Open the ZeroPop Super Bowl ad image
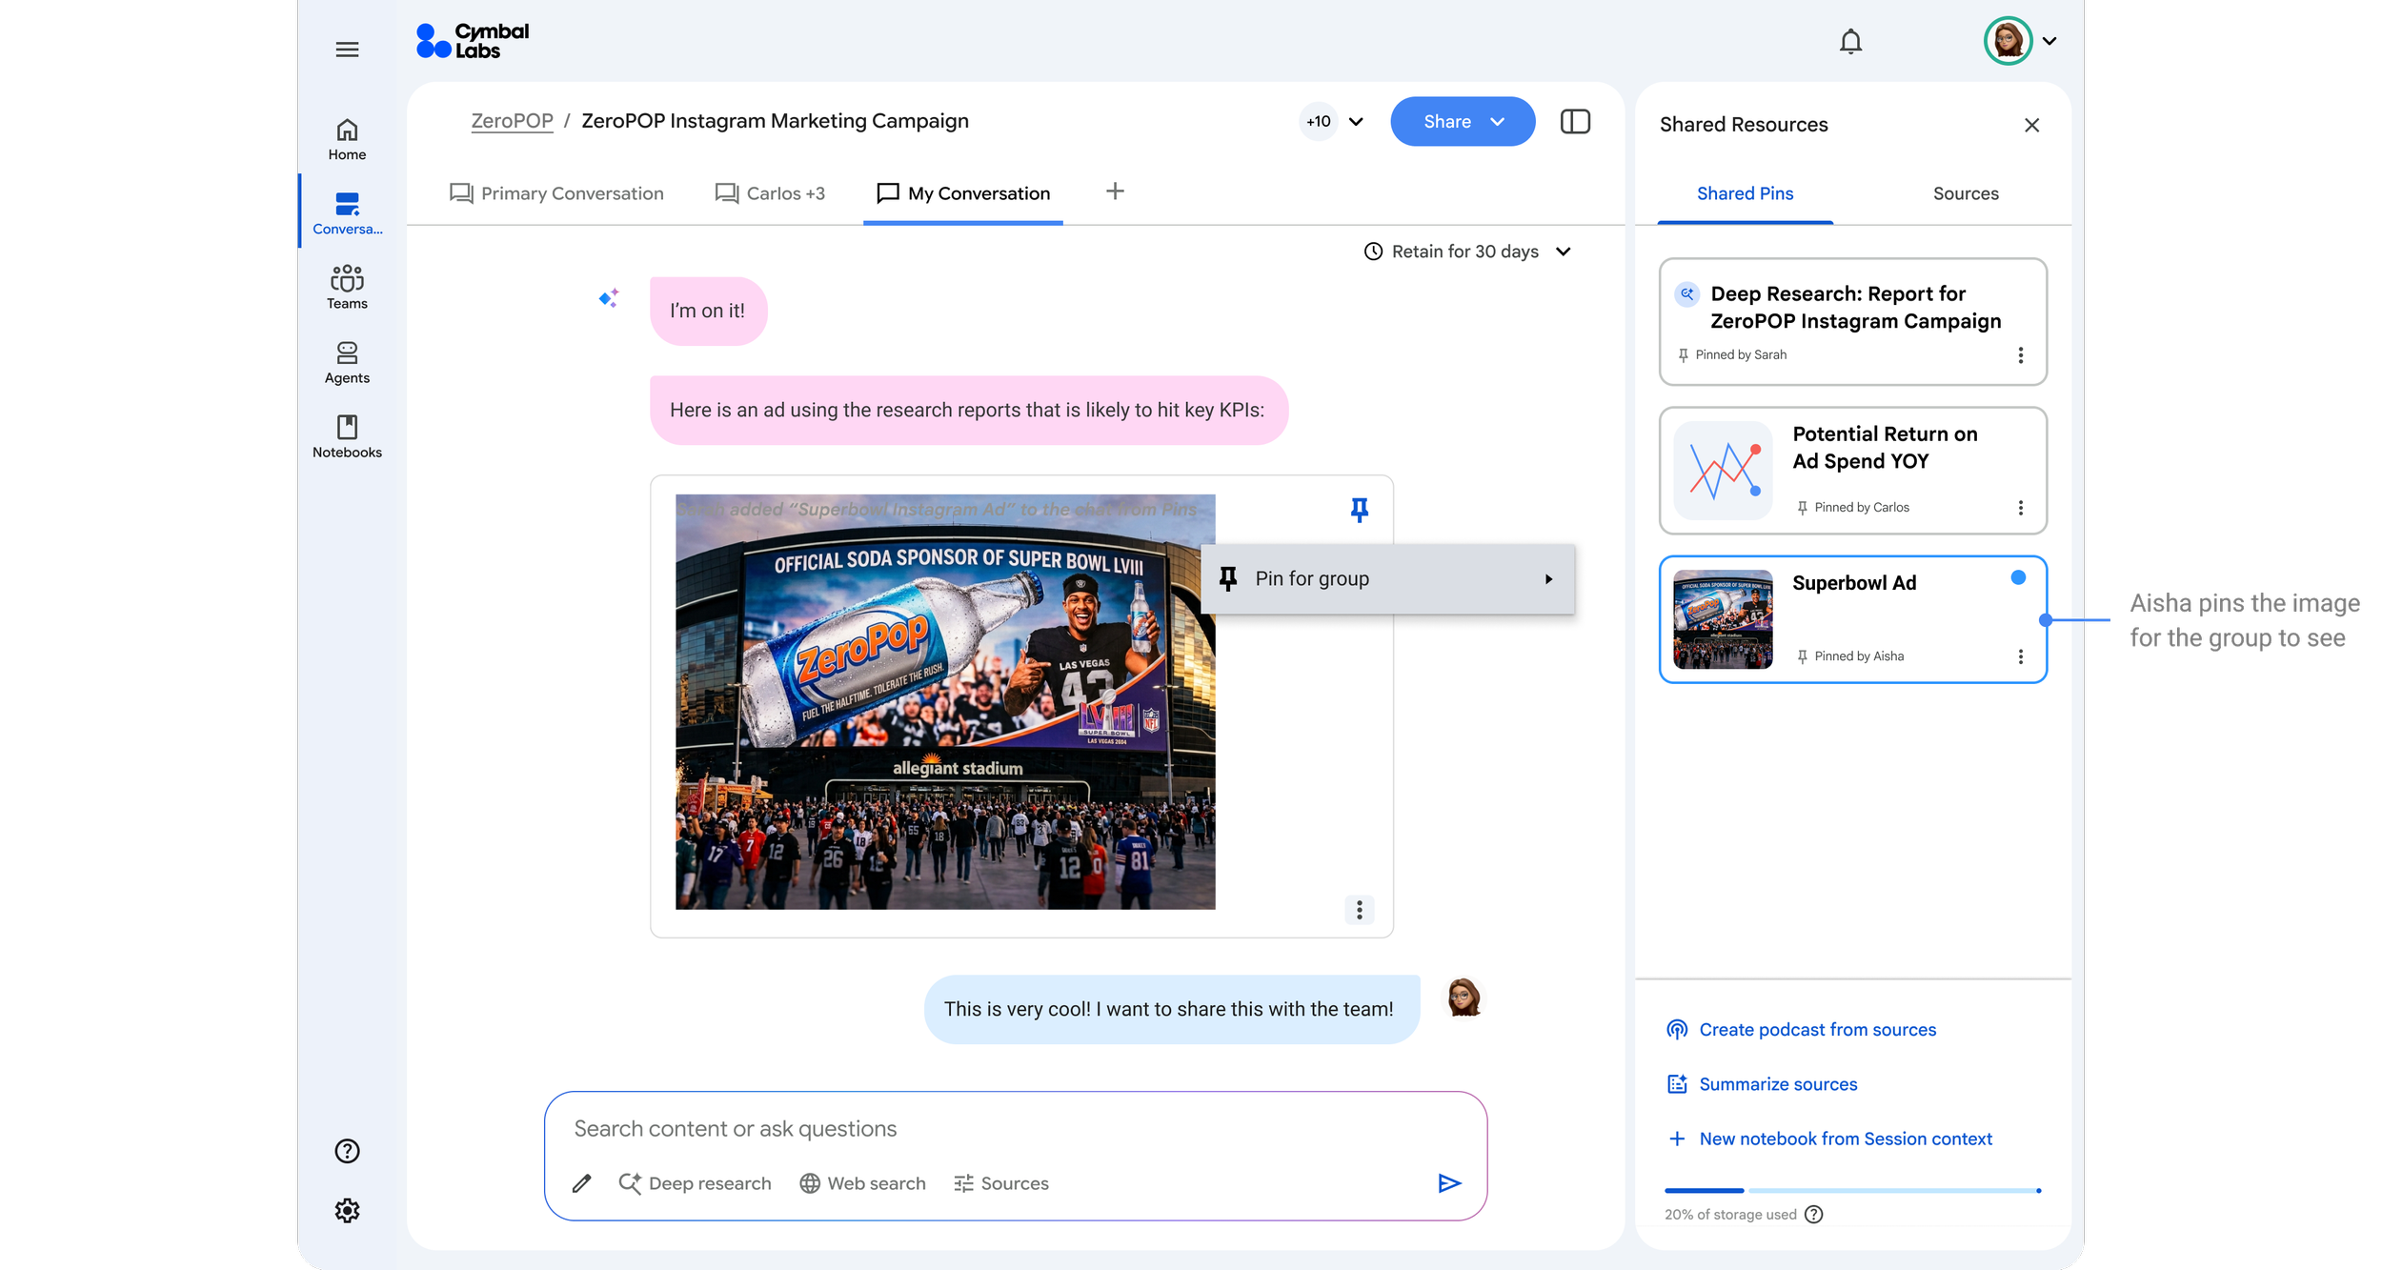This screenshot has width=2382, height=1270. pos(945,702)
